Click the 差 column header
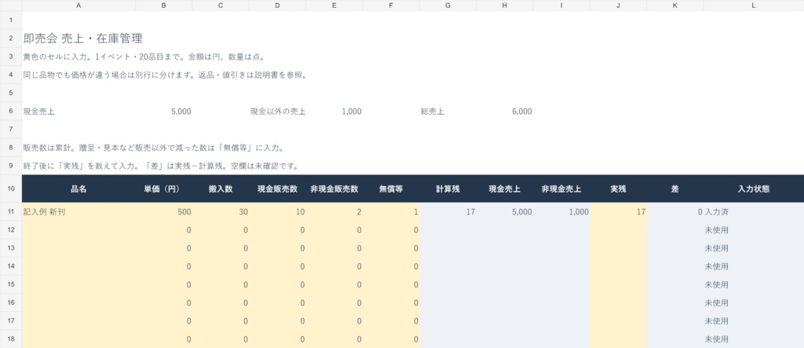The image size is (804, 348). (x=674, y=189)
